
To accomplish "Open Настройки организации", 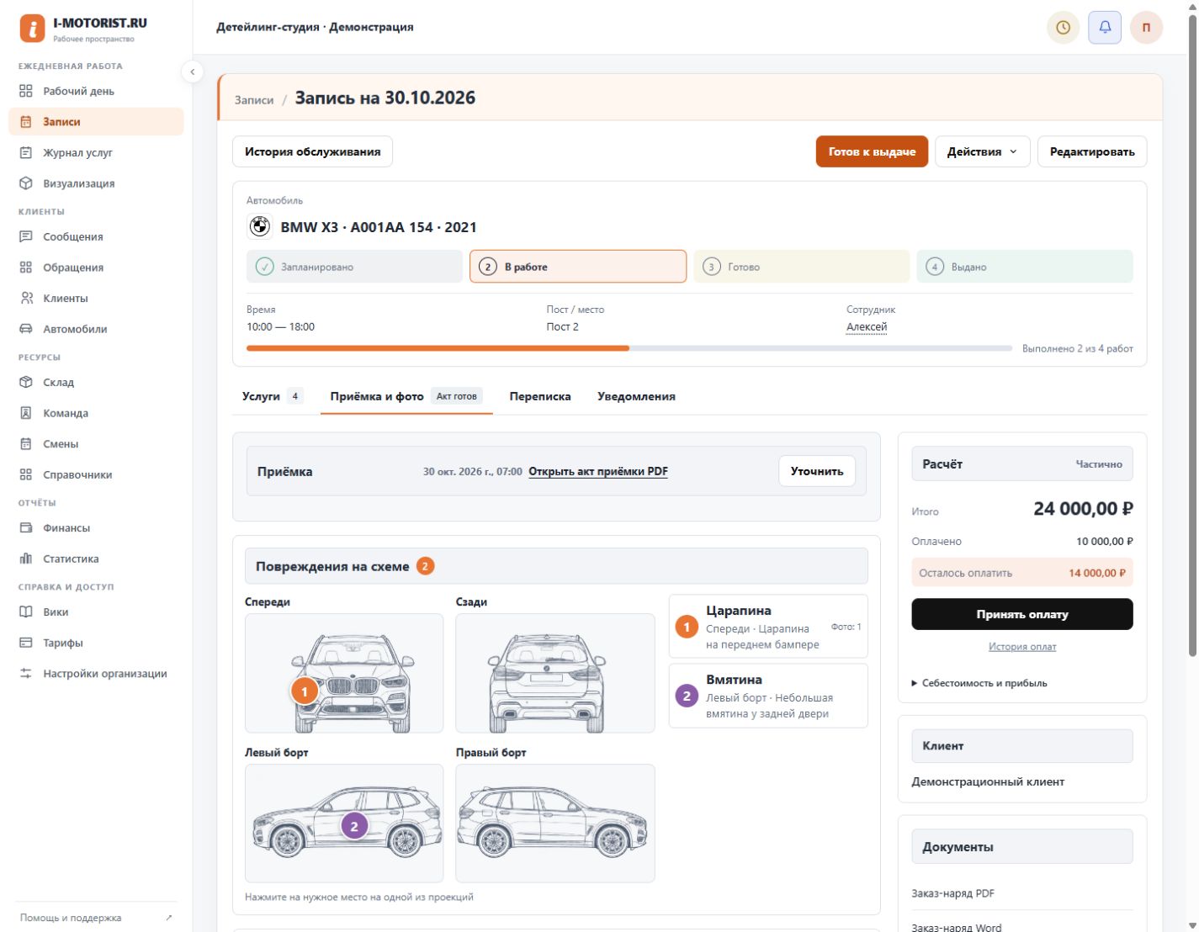I will 96,673.
